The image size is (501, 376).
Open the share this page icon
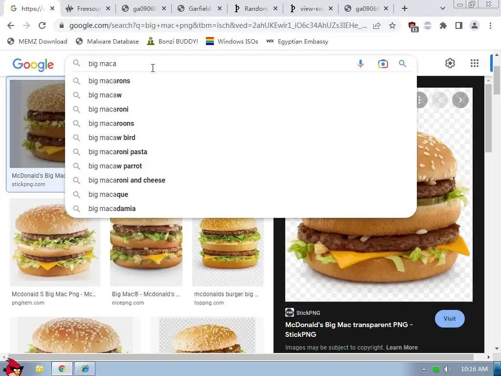point(377,25)
